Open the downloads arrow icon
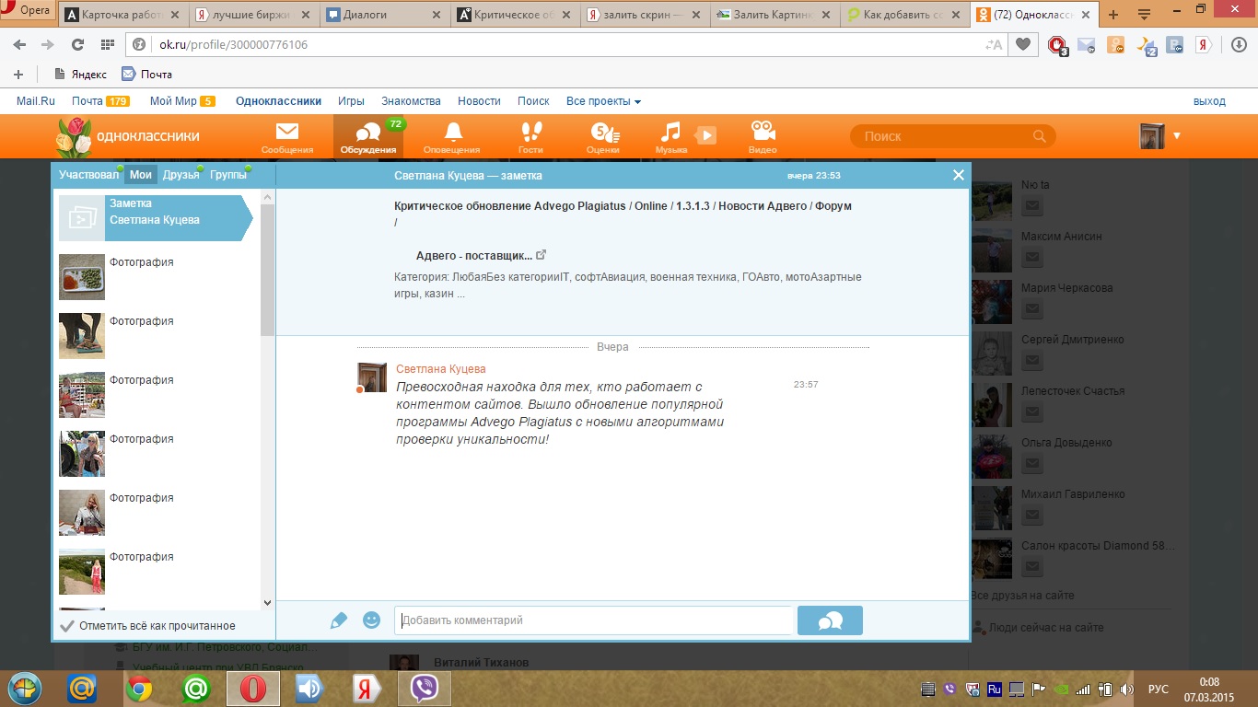The image size is (1258, 707). (x=1240, y=44)
